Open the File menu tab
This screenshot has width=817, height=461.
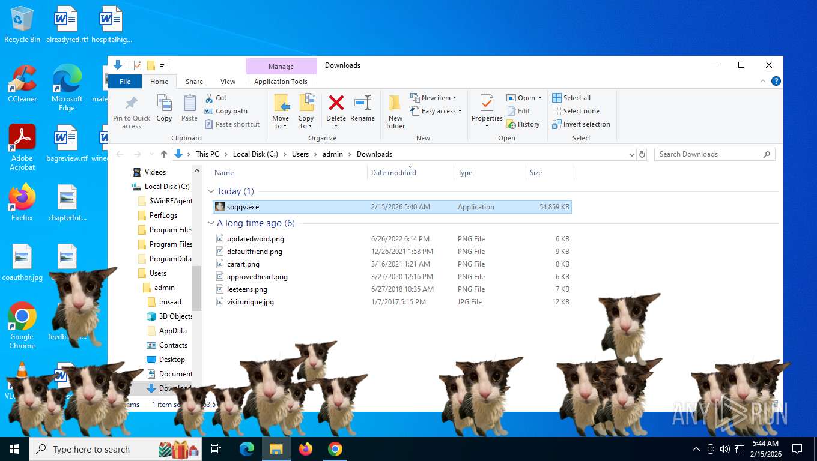125,82
